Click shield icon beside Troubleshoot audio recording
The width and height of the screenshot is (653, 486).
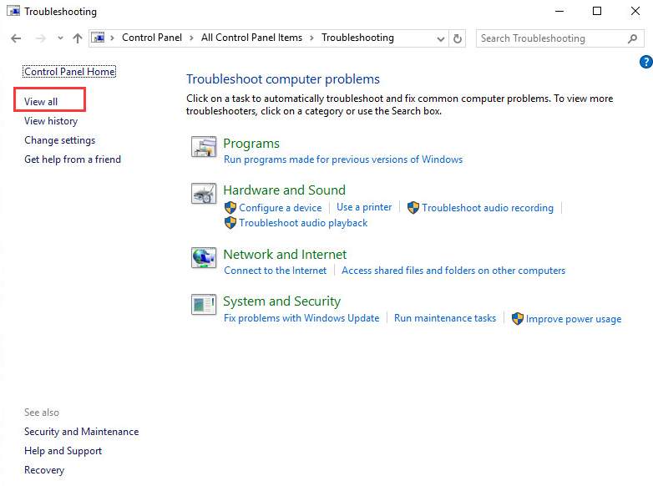[413, 207]
